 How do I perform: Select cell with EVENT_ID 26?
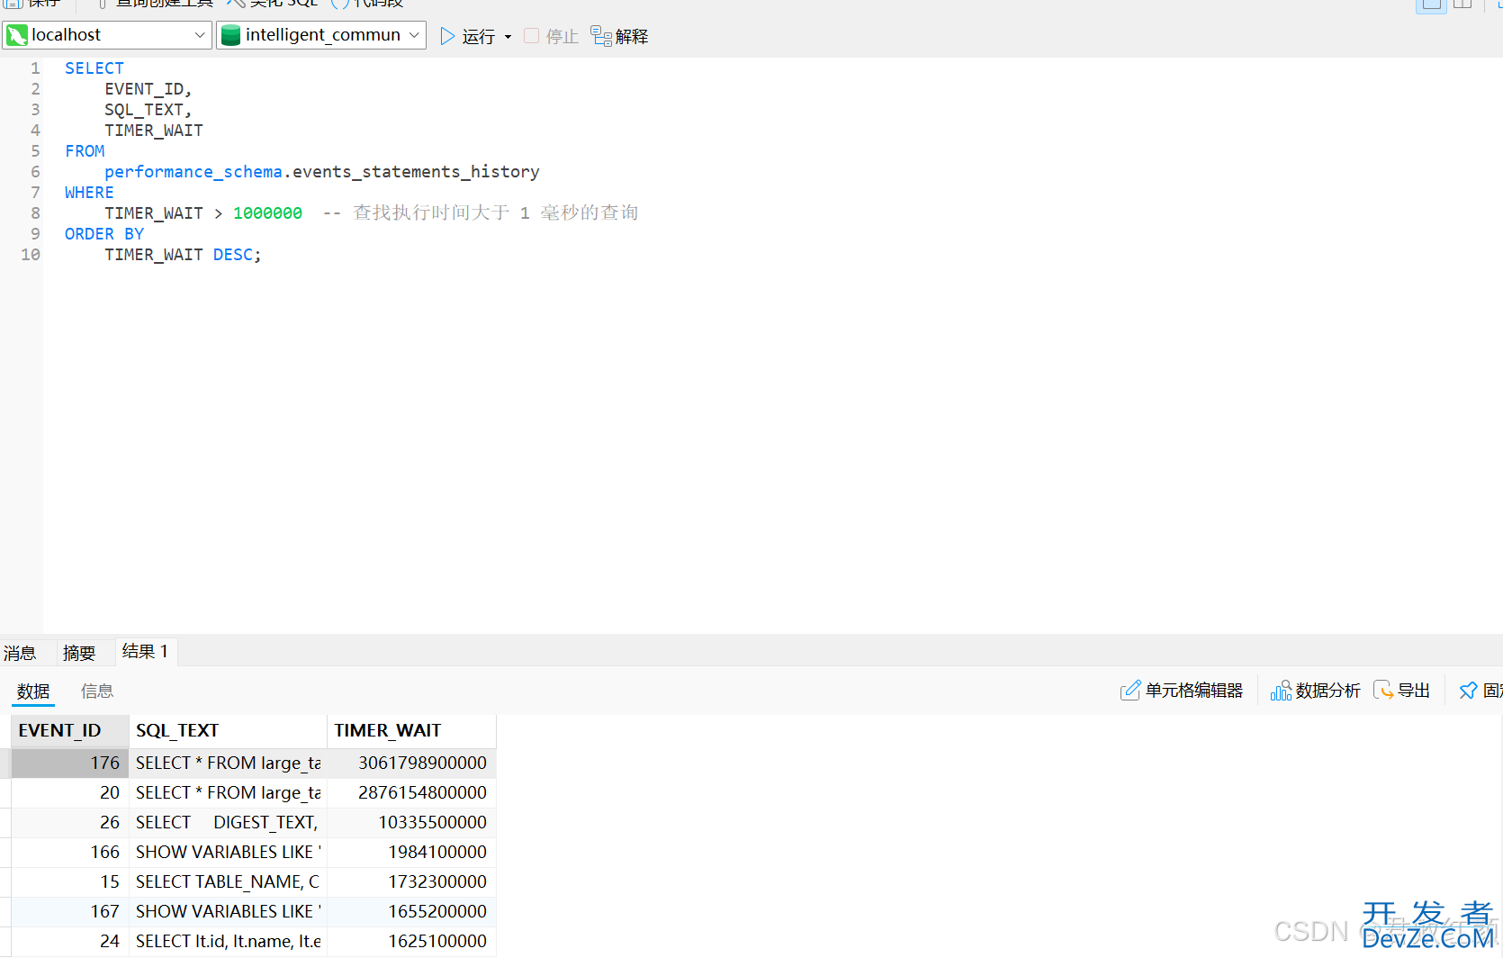[70, 822]
